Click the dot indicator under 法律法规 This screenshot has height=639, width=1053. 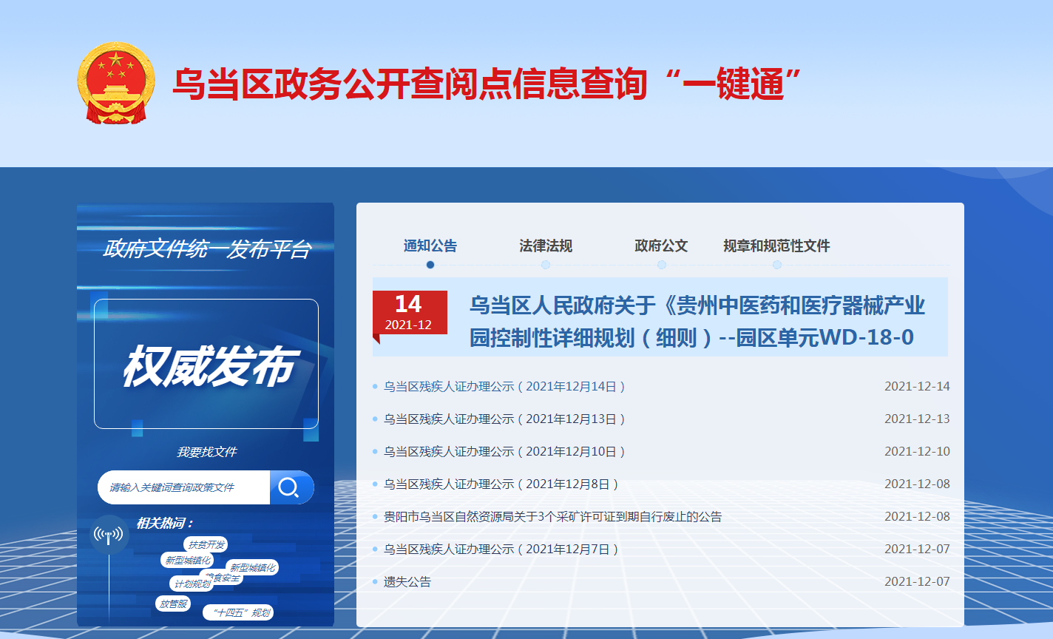(546, 265)
